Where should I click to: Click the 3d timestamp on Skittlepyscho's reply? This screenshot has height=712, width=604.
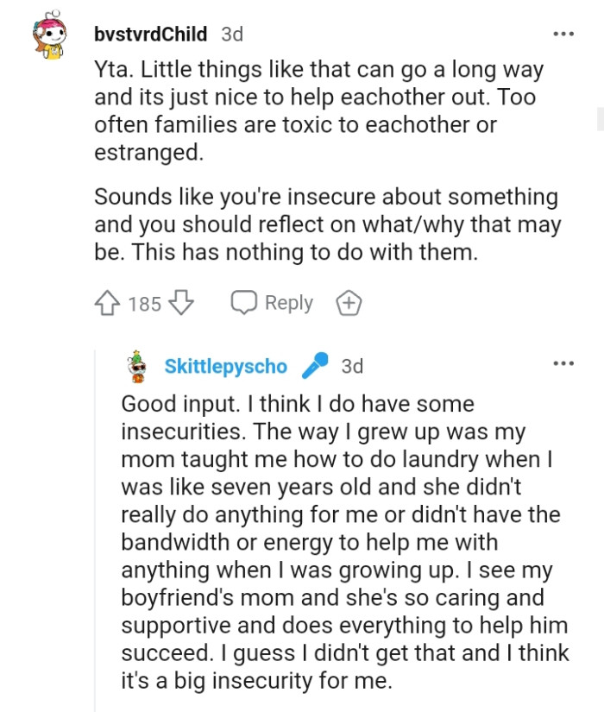(x=354, y=366)
